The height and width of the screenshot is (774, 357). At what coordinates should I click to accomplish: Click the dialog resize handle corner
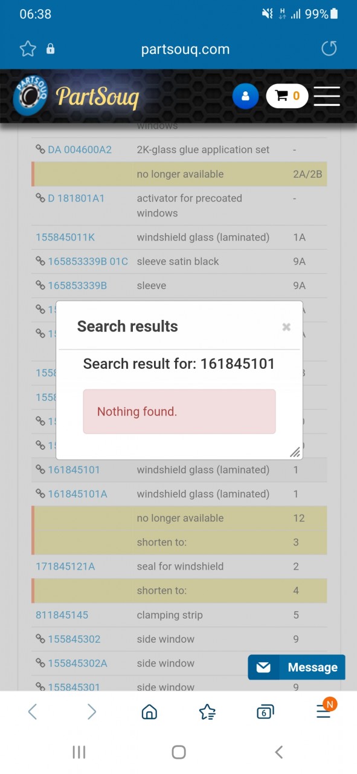[295, 452]
